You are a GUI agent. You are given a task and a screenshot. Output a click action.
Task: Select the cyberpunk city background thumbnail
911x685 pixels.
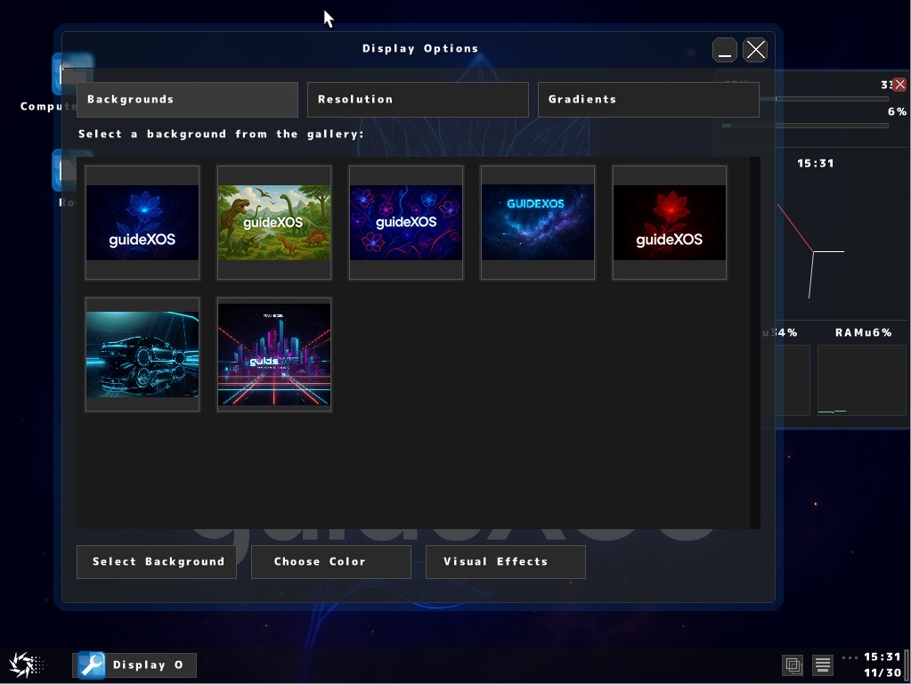[x=273, y=354]
